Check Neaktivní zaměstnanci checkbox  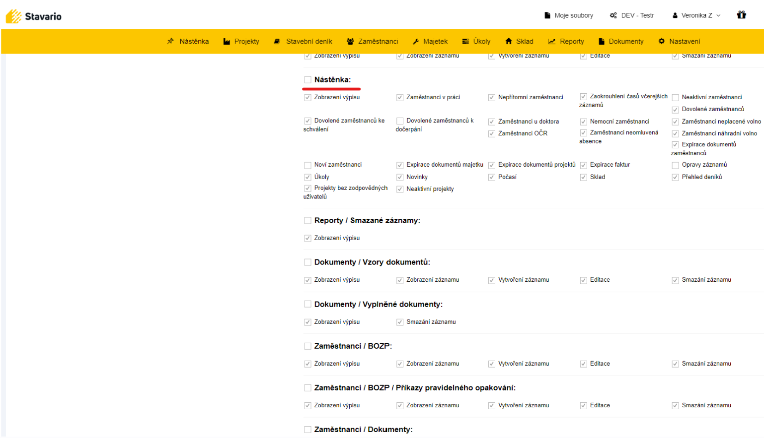pos(676,98)
